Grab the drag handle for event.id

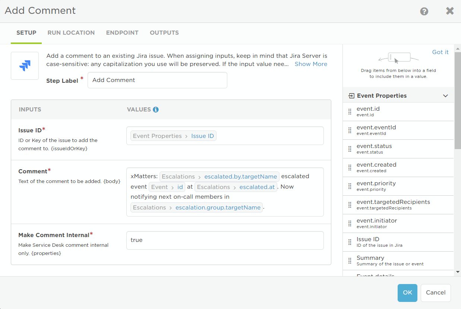pos(350,111)
